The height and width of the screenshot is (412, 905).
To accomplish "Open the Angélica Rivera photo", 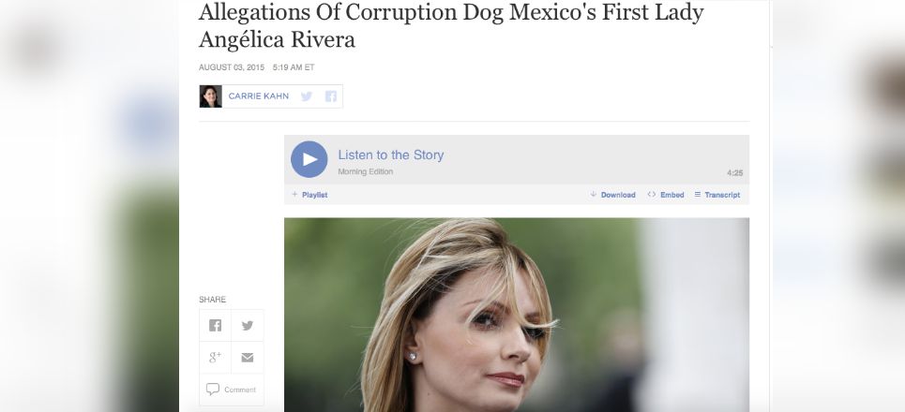I will (x=517, y=315).
